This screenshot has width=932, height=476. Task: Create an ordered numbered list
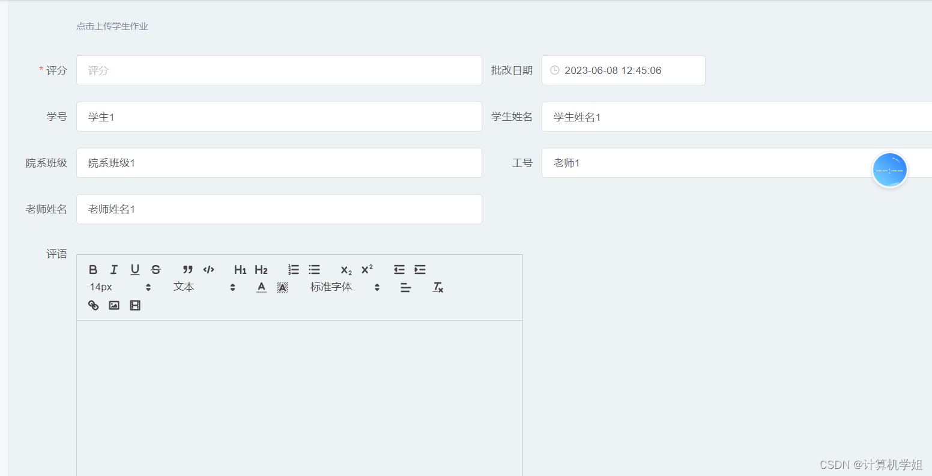click(x=294, y=270)
